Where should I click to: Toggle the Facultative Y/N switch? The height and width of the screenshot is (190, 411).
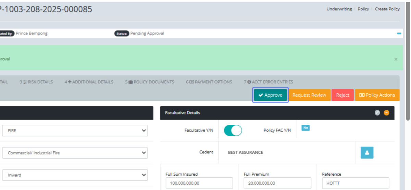pos(233,131)
